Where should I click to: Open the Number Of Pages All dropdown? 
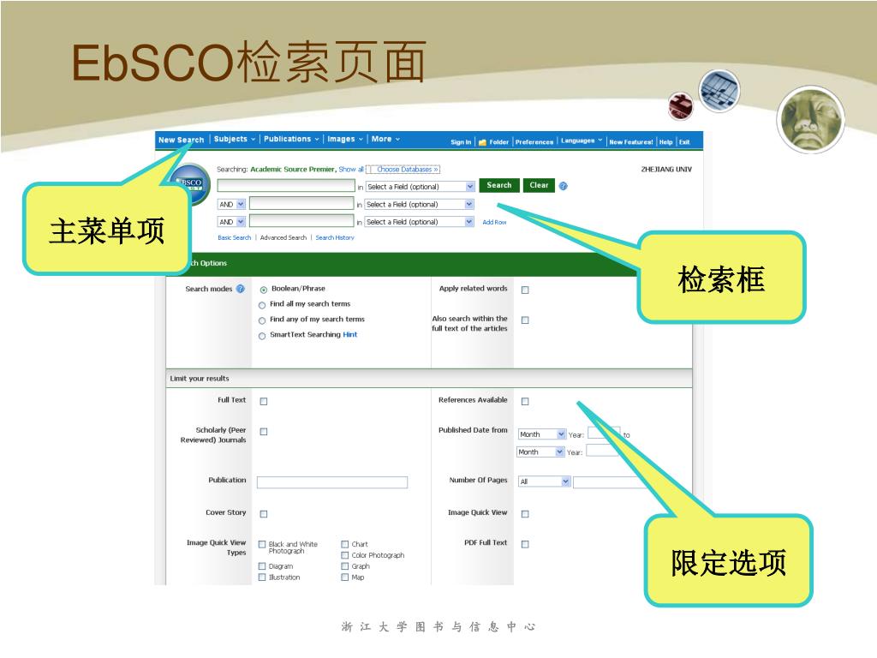click(x=544, y=482)
